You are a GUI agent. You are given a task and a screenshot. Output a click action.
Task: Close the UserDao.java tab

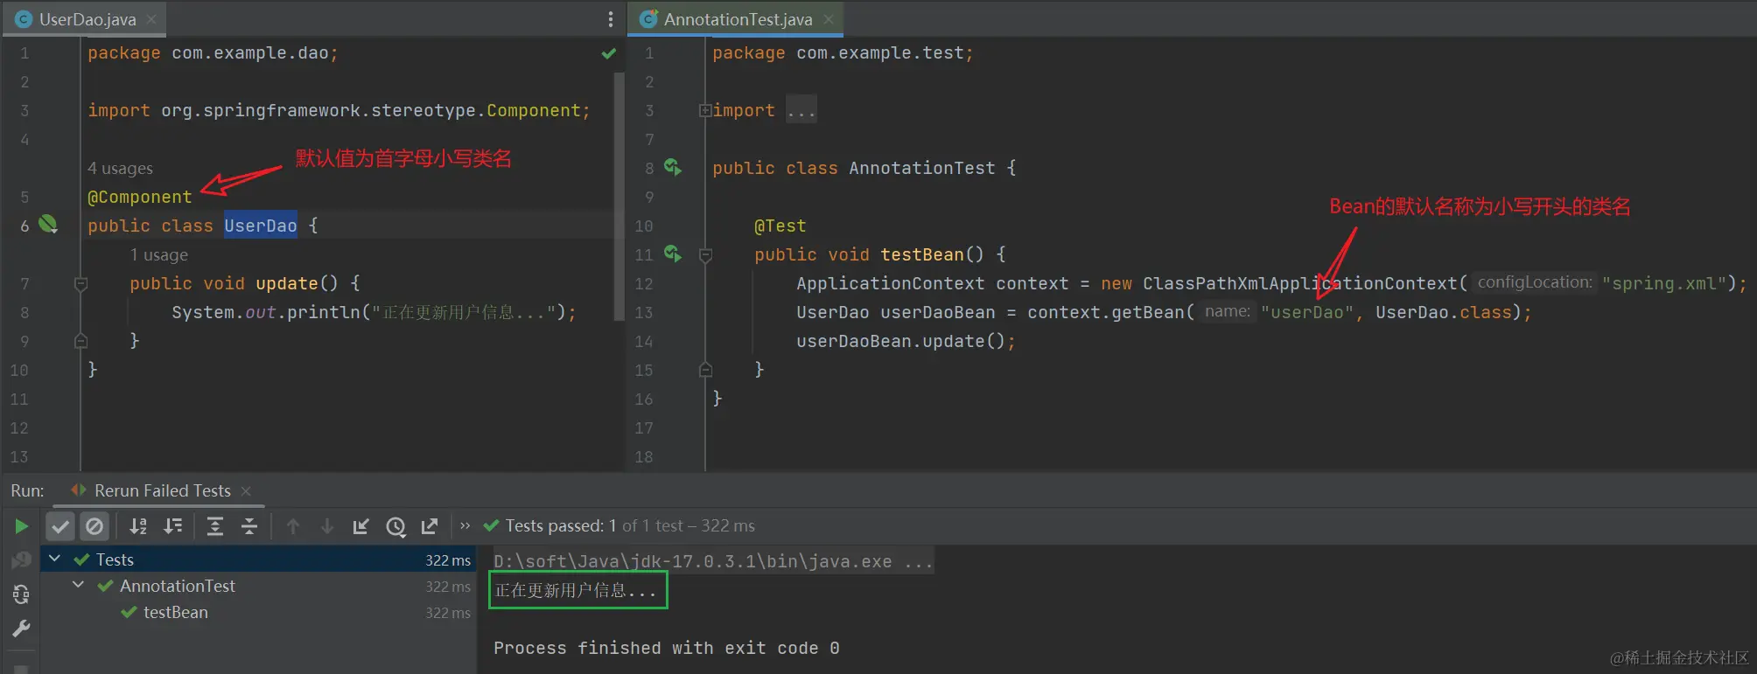click(151, 19)
